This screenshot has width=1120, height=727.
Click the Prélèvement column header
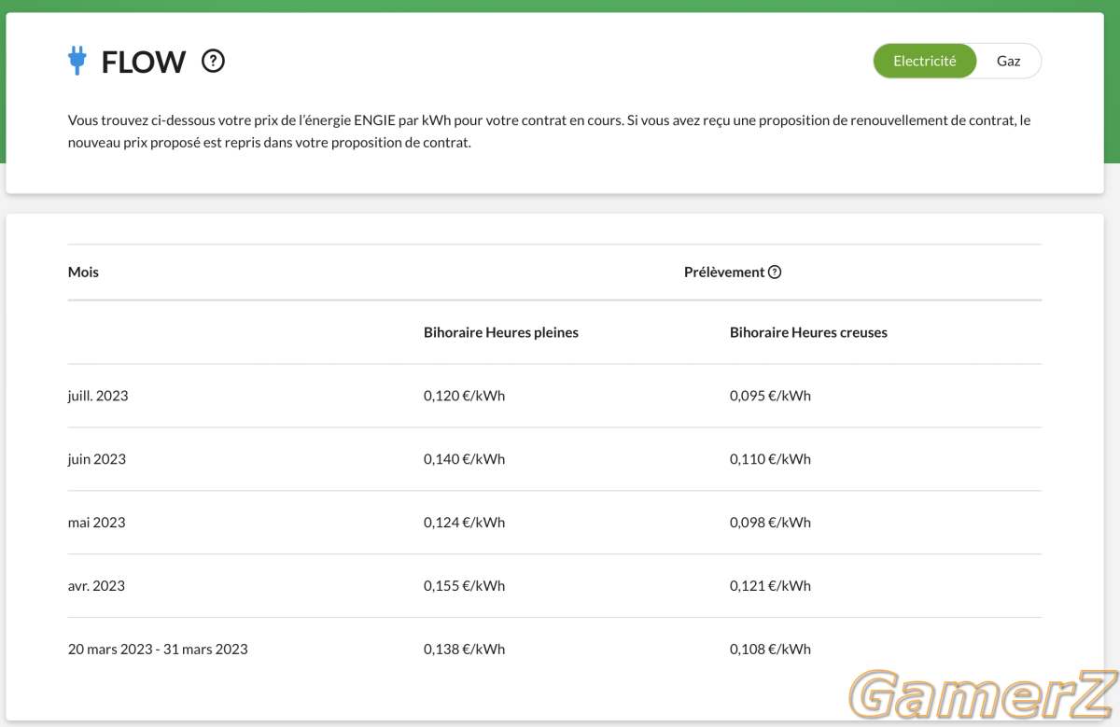(x=724, y=273)
